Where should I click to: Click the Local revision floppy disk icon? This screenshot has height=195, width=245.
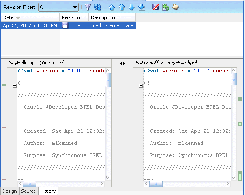click(65, 25)
